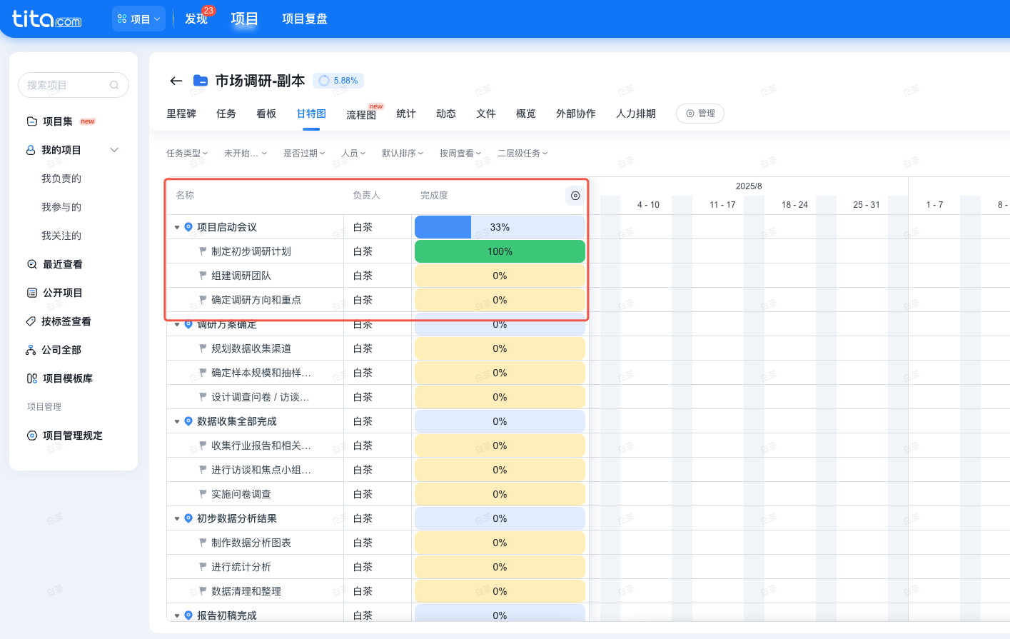Viewport: 1010px width, 639px height.
Task: Open the 任务类型 filter dropdown
Action: coord(187,153)
